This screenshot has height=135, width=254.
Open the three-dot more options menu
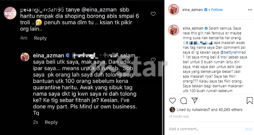pos(250,10)
